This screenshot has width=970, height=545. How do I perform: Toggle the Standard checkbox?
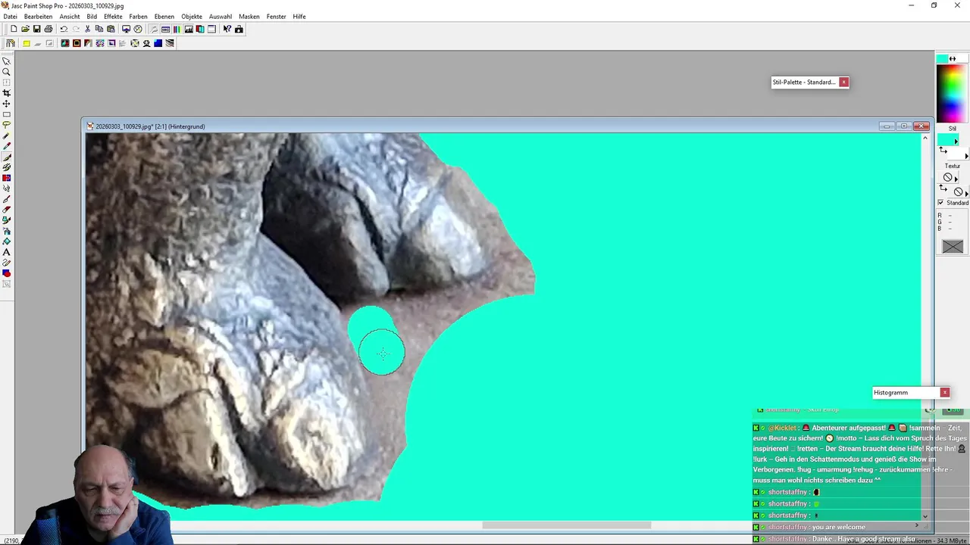pyautogui.click(x=940, y=203)
